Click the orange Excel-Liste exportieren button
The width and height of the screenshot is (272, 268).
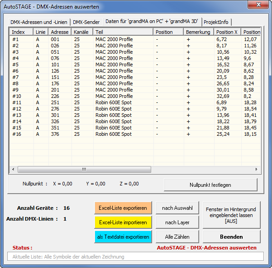pyautogui.click(x=123, y=208)
